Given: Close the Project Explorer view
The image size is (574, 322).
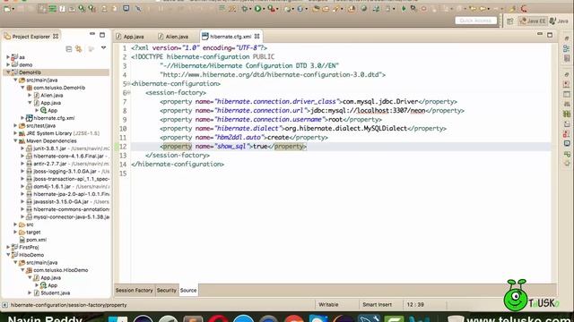Looking at the screenshot, I should pos(56,36).
